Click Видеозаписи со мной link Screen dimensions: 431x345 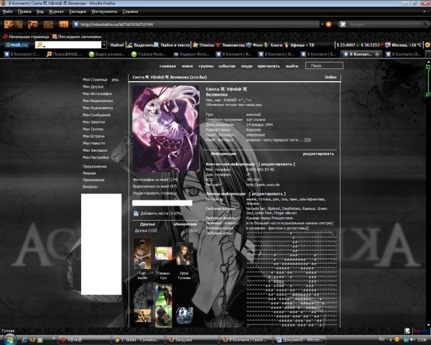pos(154,186)
